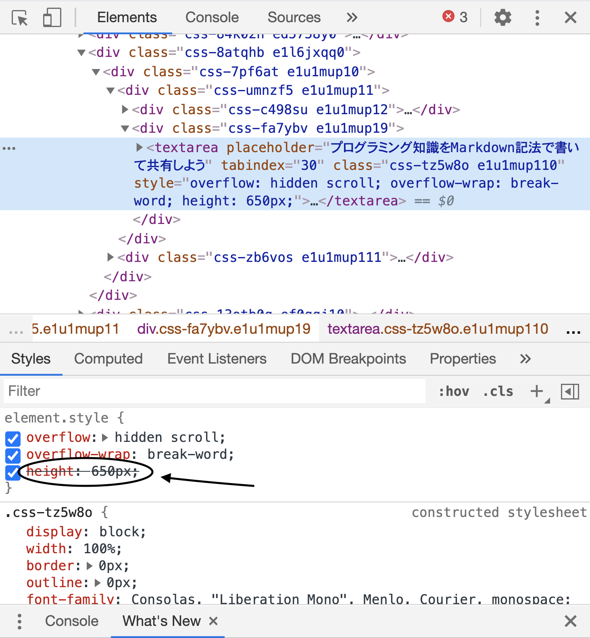Show more sidebar panes chevron
Image resolution: width=590 pixels, height=638 pixels.
pos(525,359)
